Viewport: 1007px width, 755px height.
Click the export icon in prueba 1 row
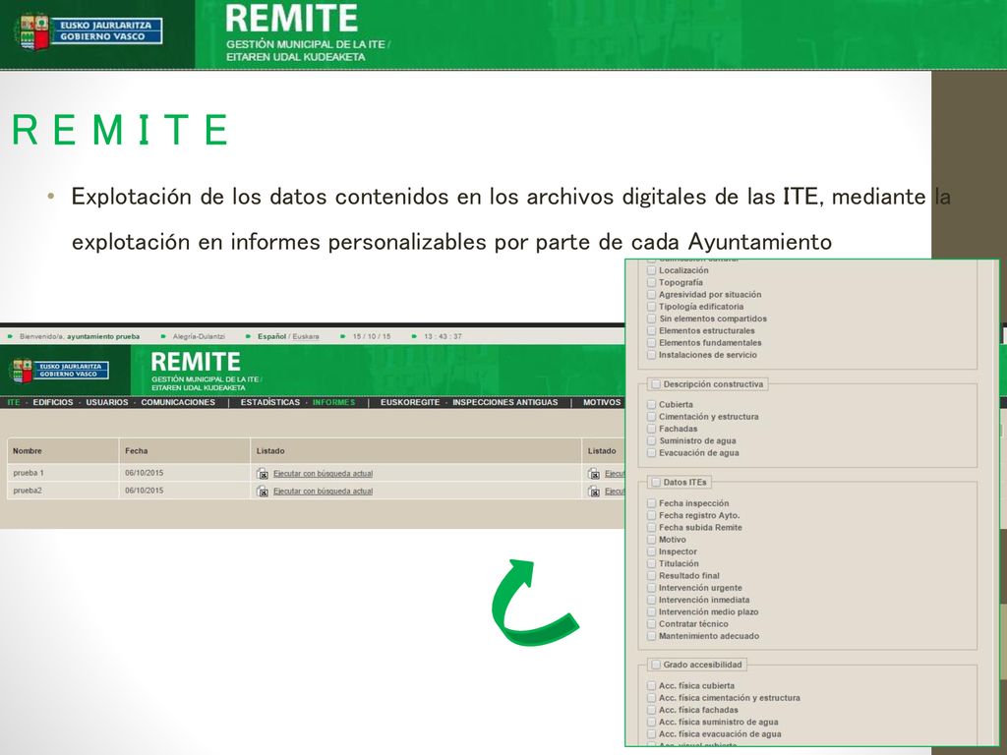point(262,474)
